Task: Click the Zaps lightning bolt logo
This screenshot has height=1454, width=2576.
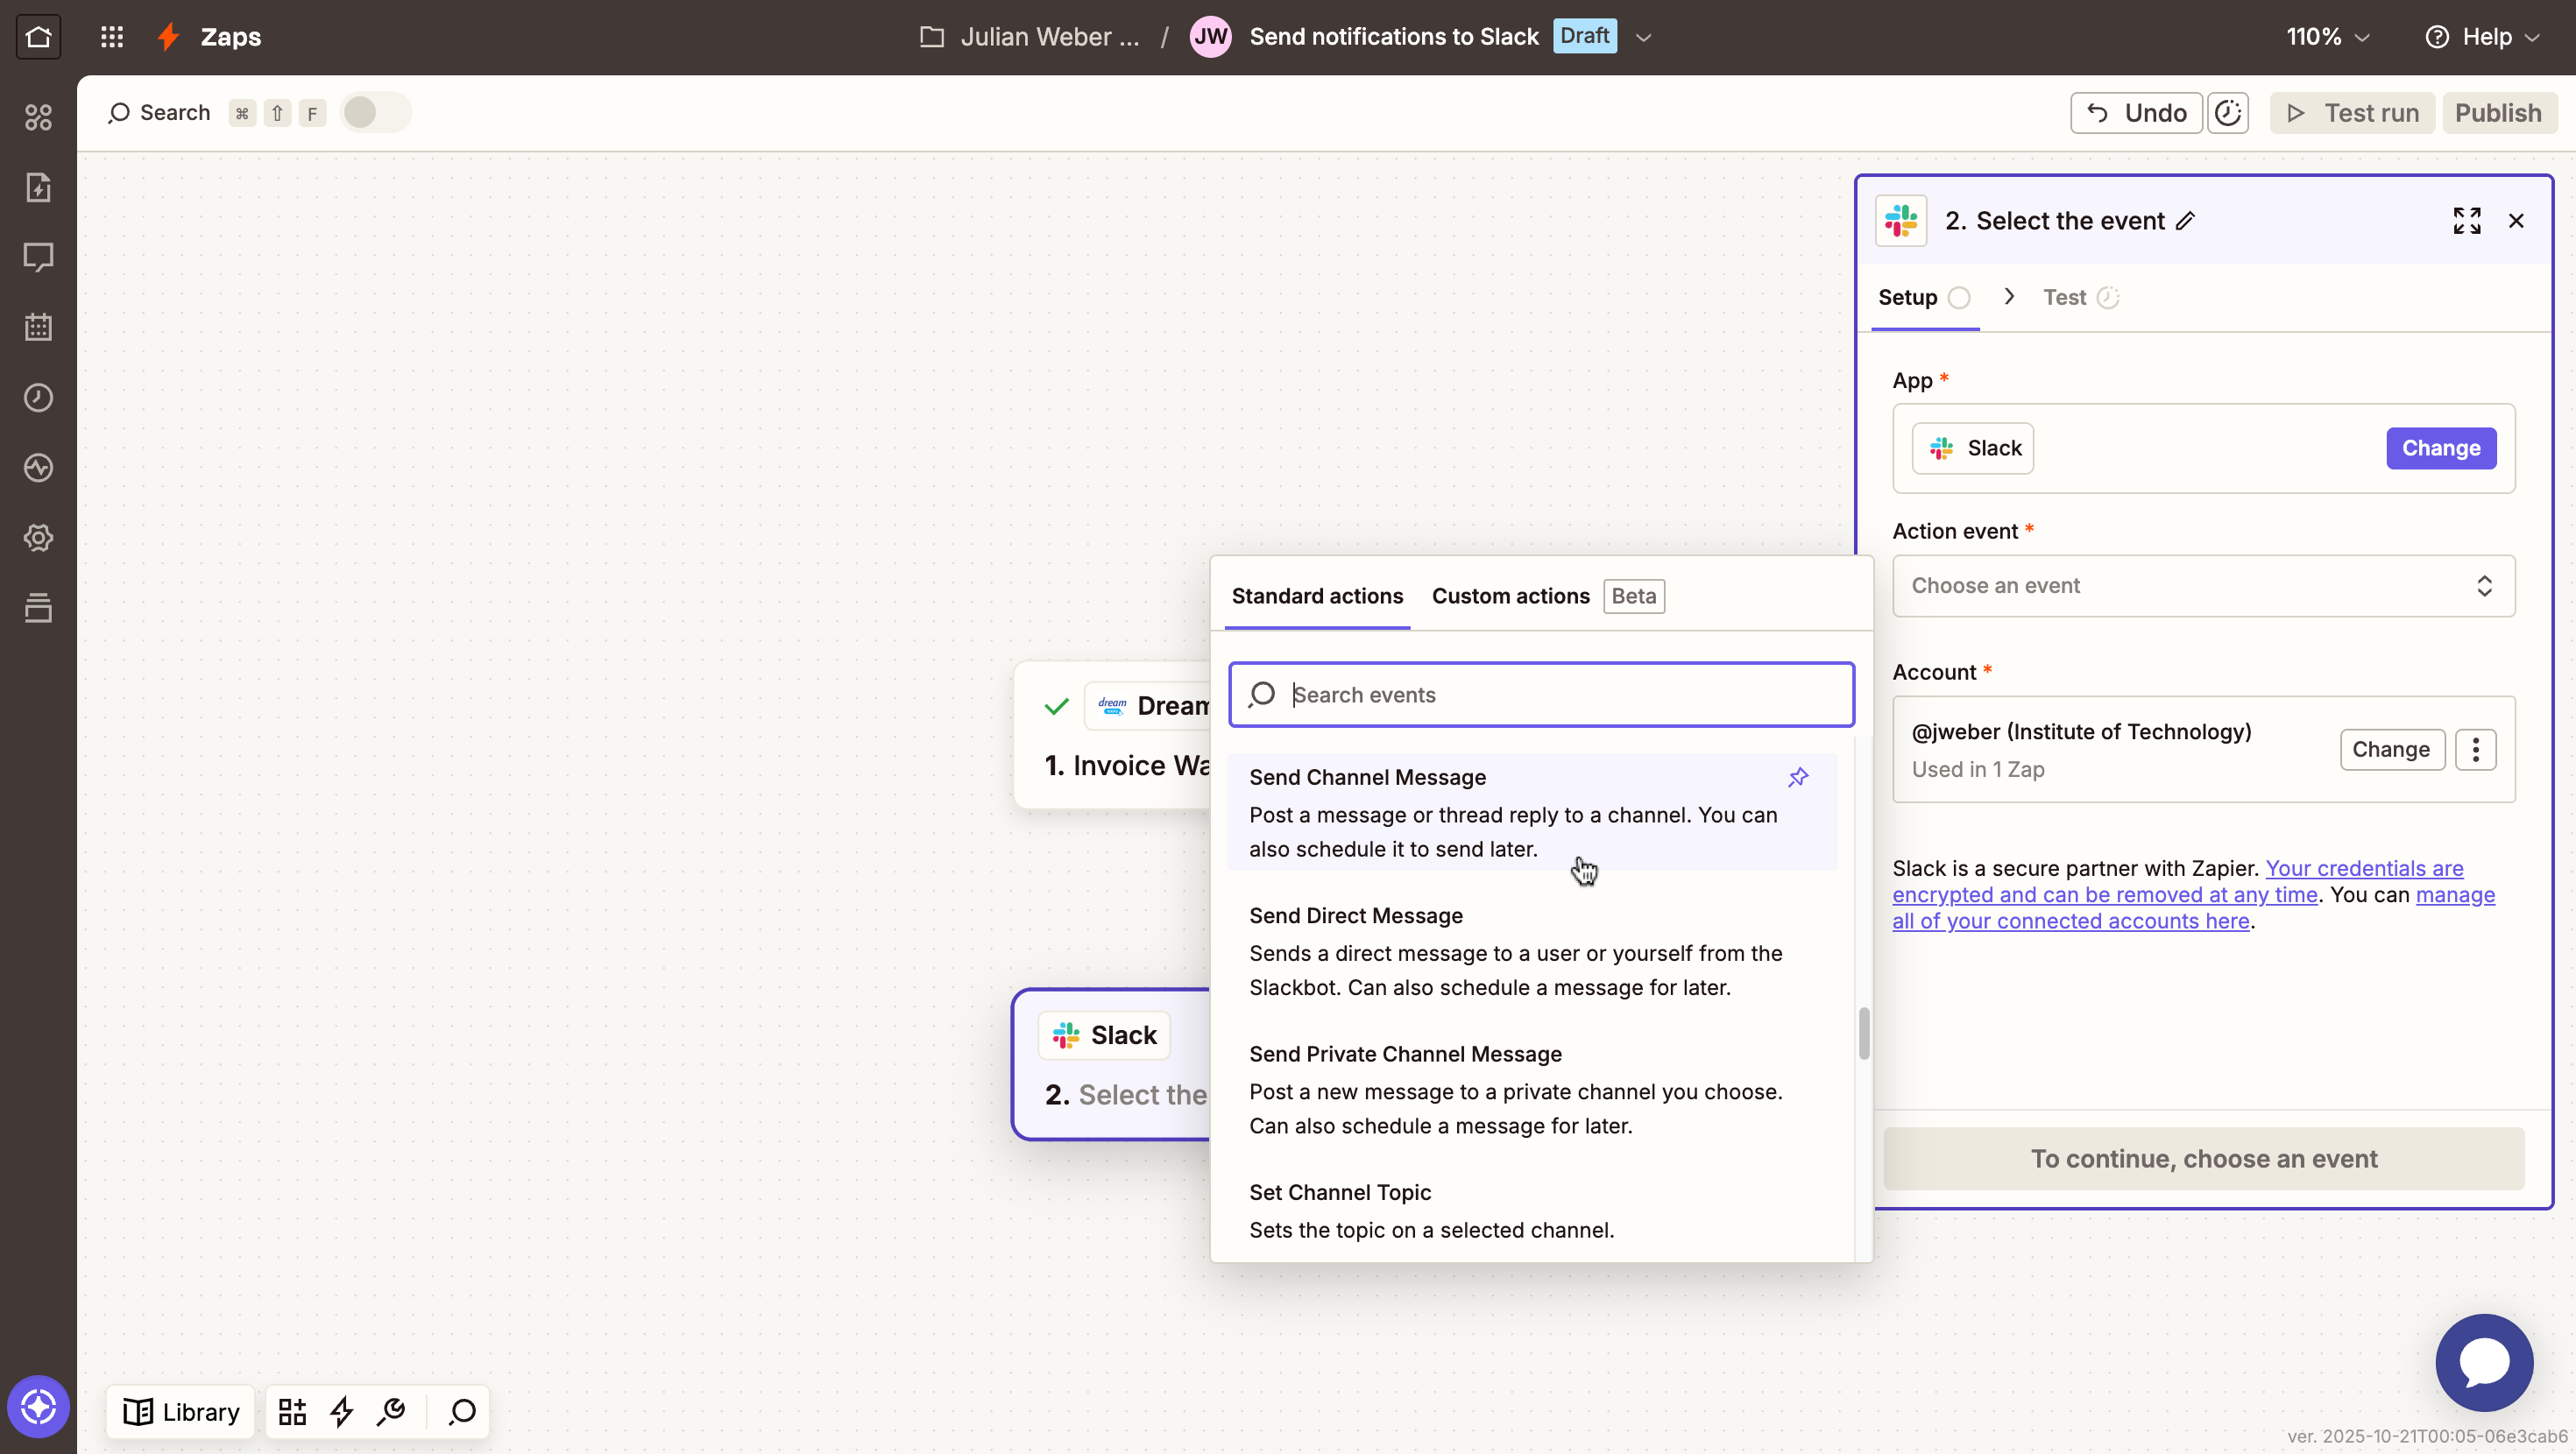Action: click(168, 37)
